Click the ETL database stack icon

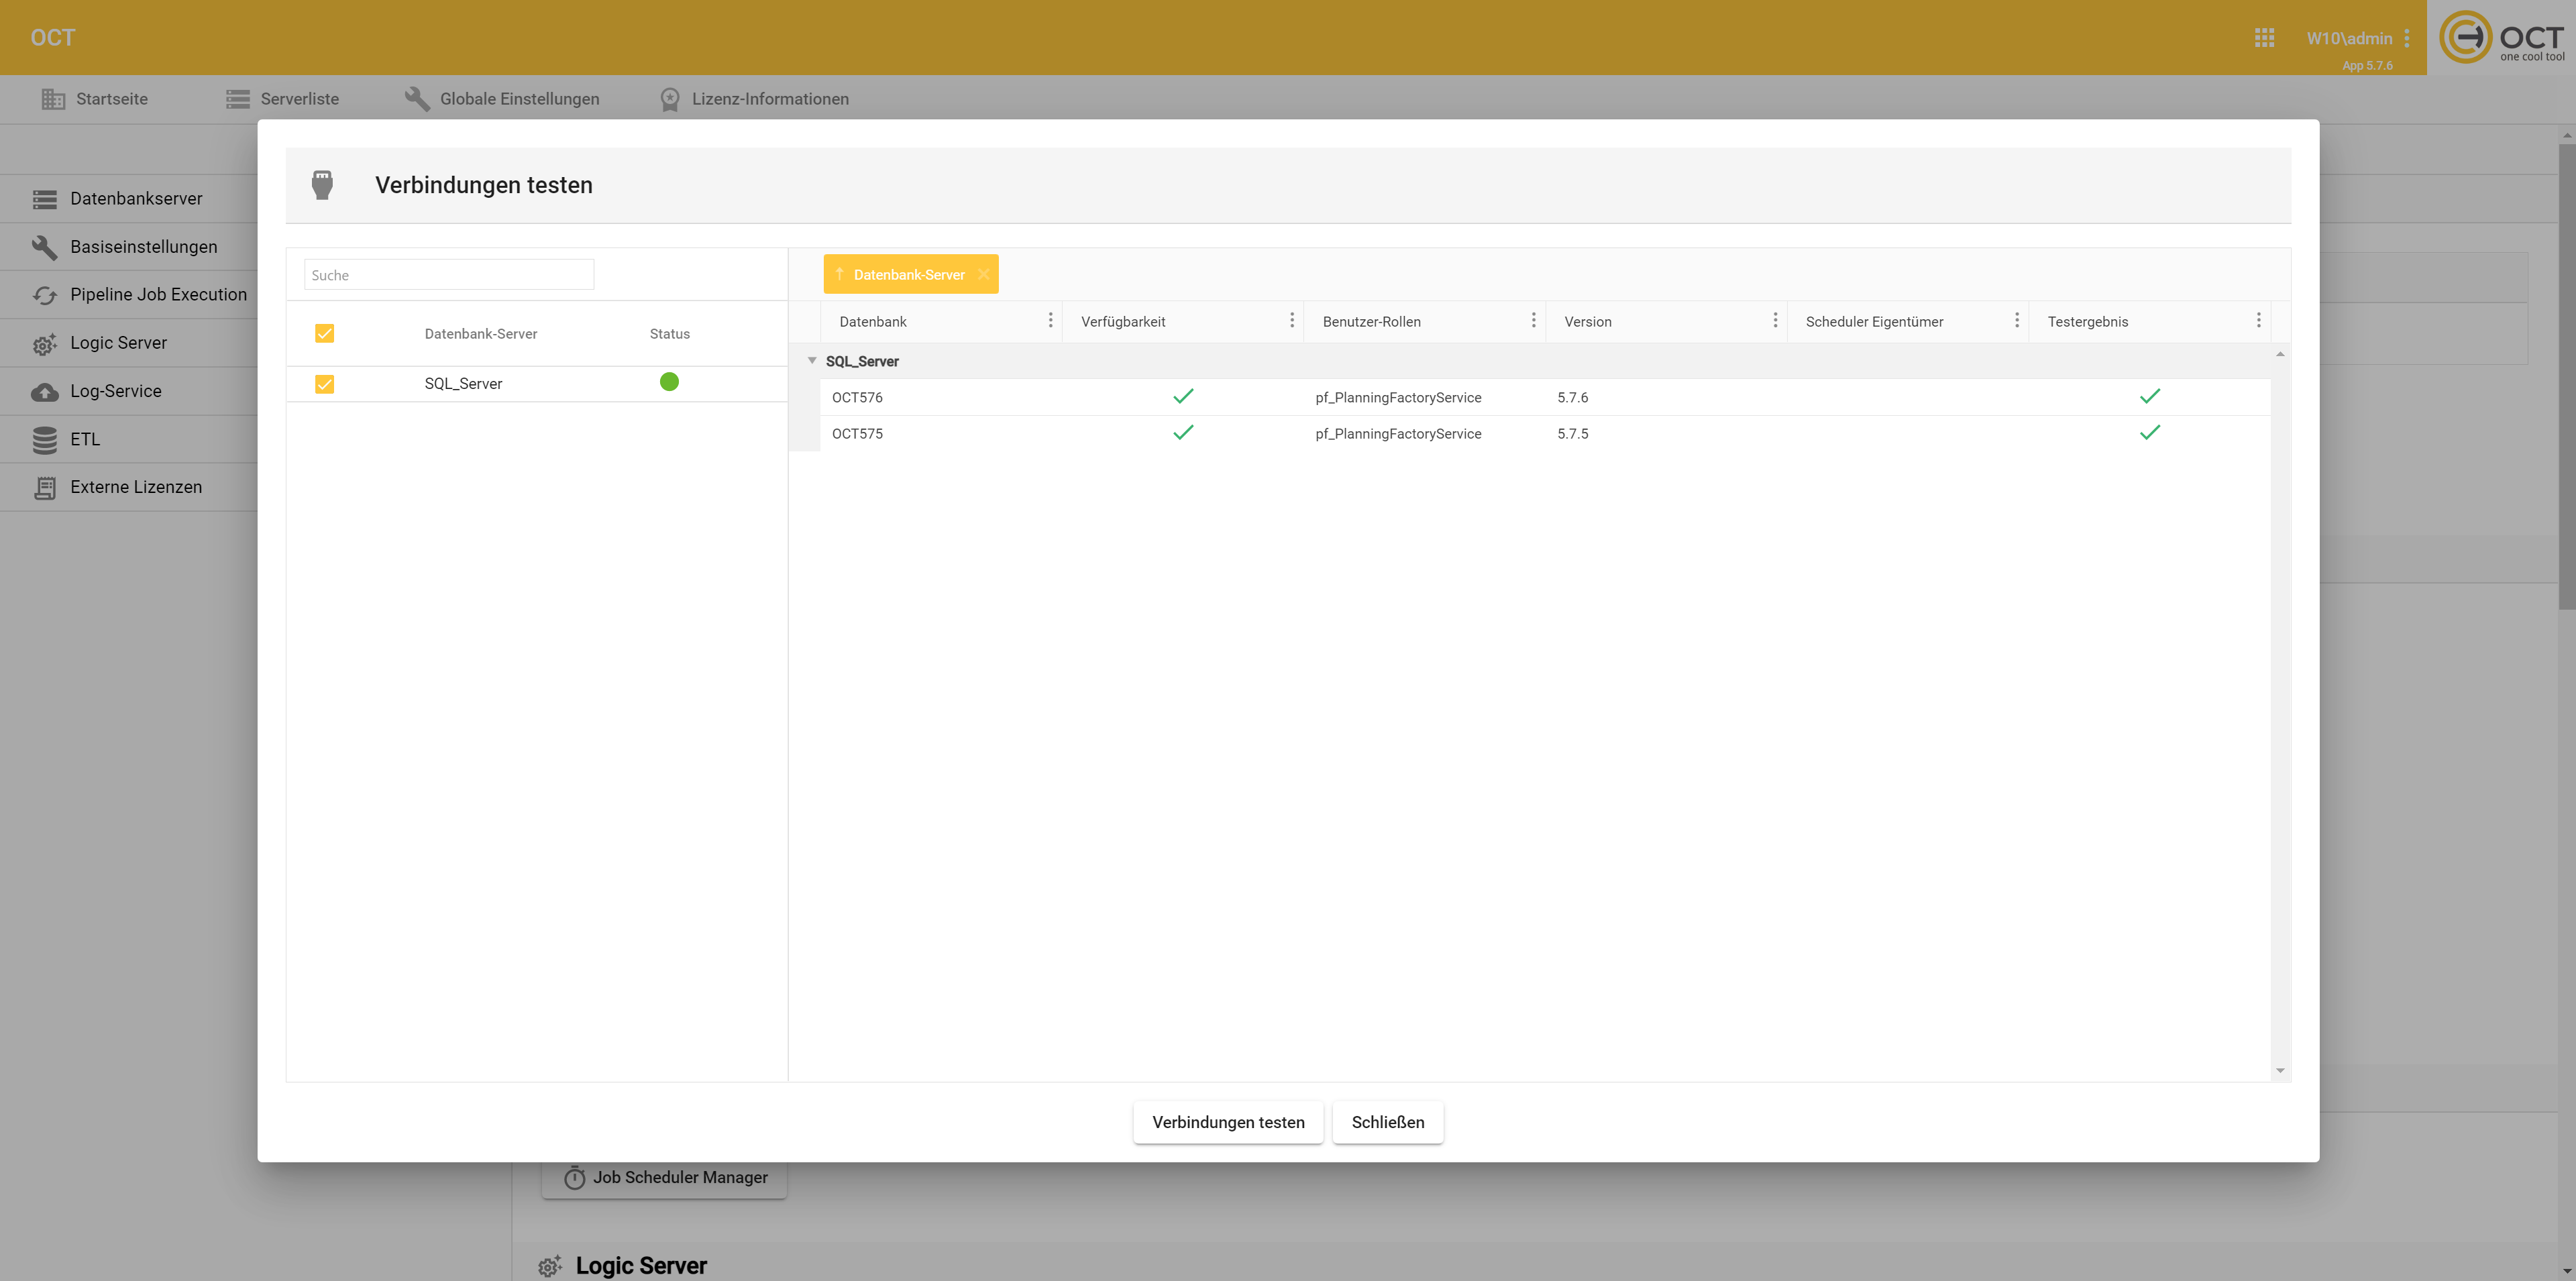coord(44,440)
